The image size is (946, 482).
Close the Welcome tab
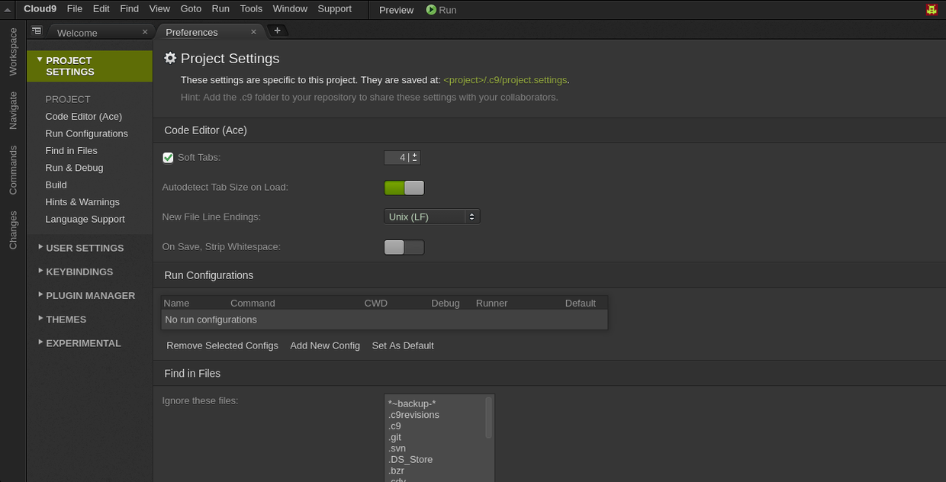tap(145, 32)
